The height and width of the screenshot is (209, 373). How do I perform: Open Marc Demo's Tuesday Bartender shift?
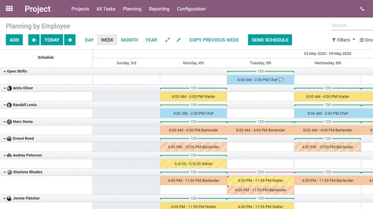[x=261, y=130]
